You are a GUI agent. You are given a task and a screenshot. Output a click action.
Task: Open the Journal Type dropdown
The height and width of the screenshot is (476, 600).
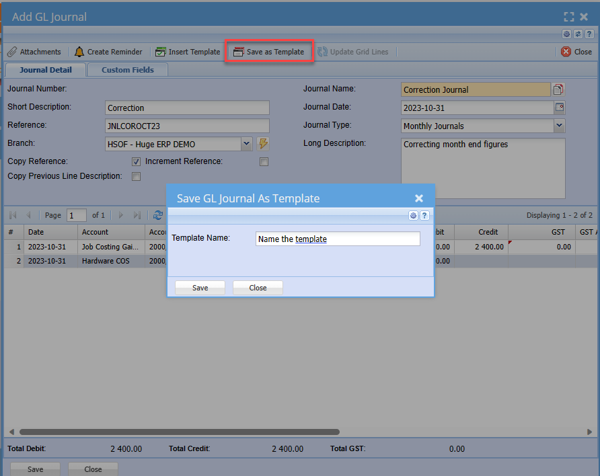(x=559, y=126)
